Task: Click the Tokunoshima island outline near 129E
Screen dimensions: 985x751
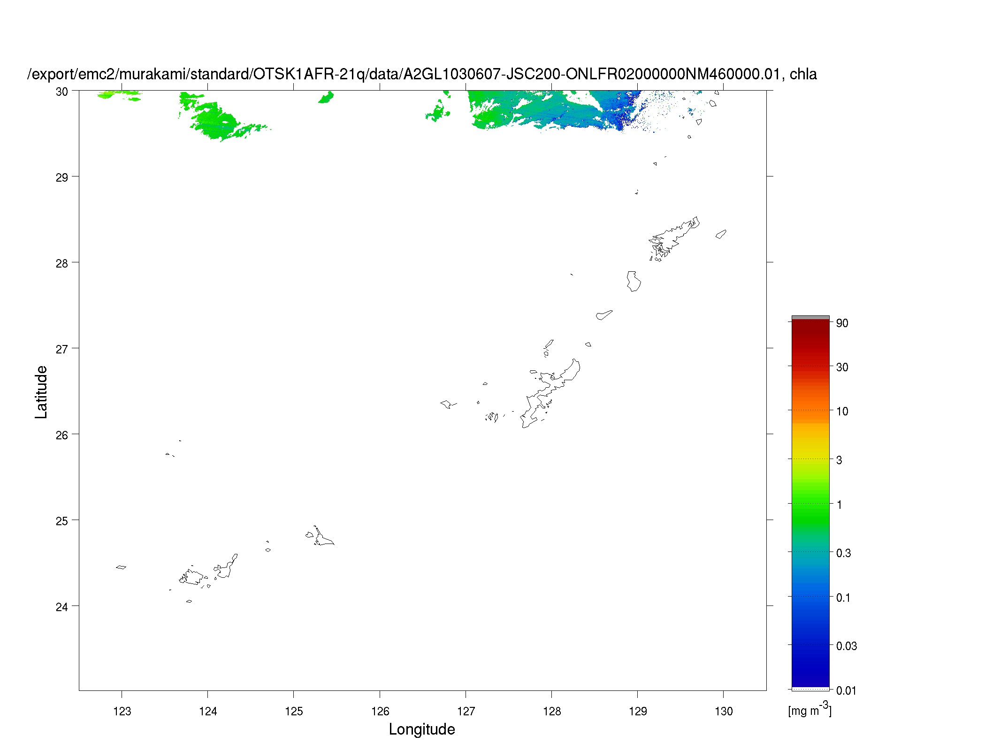Action: pos(634,281)
